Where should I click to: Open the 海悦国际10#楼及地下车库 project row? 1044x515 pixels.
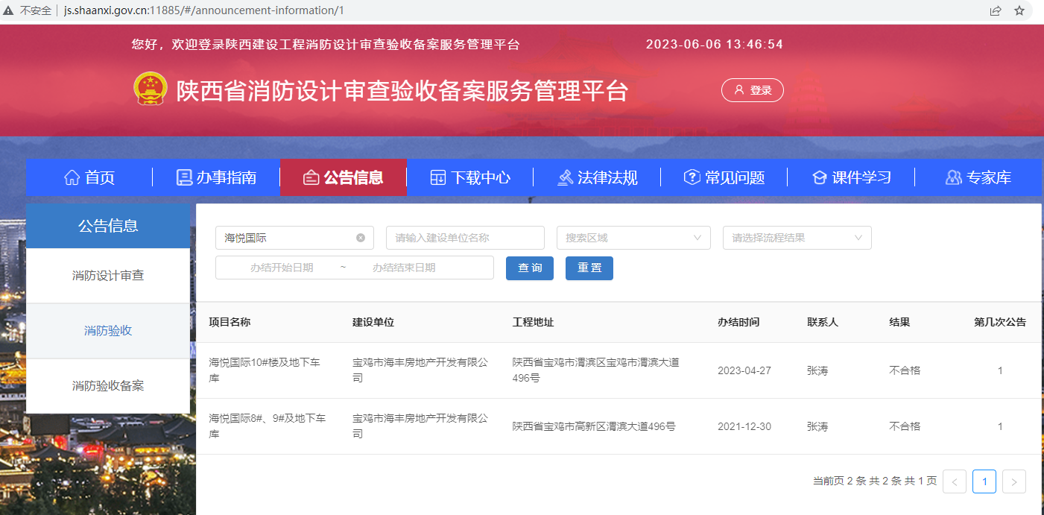click(x=265, y=370)
